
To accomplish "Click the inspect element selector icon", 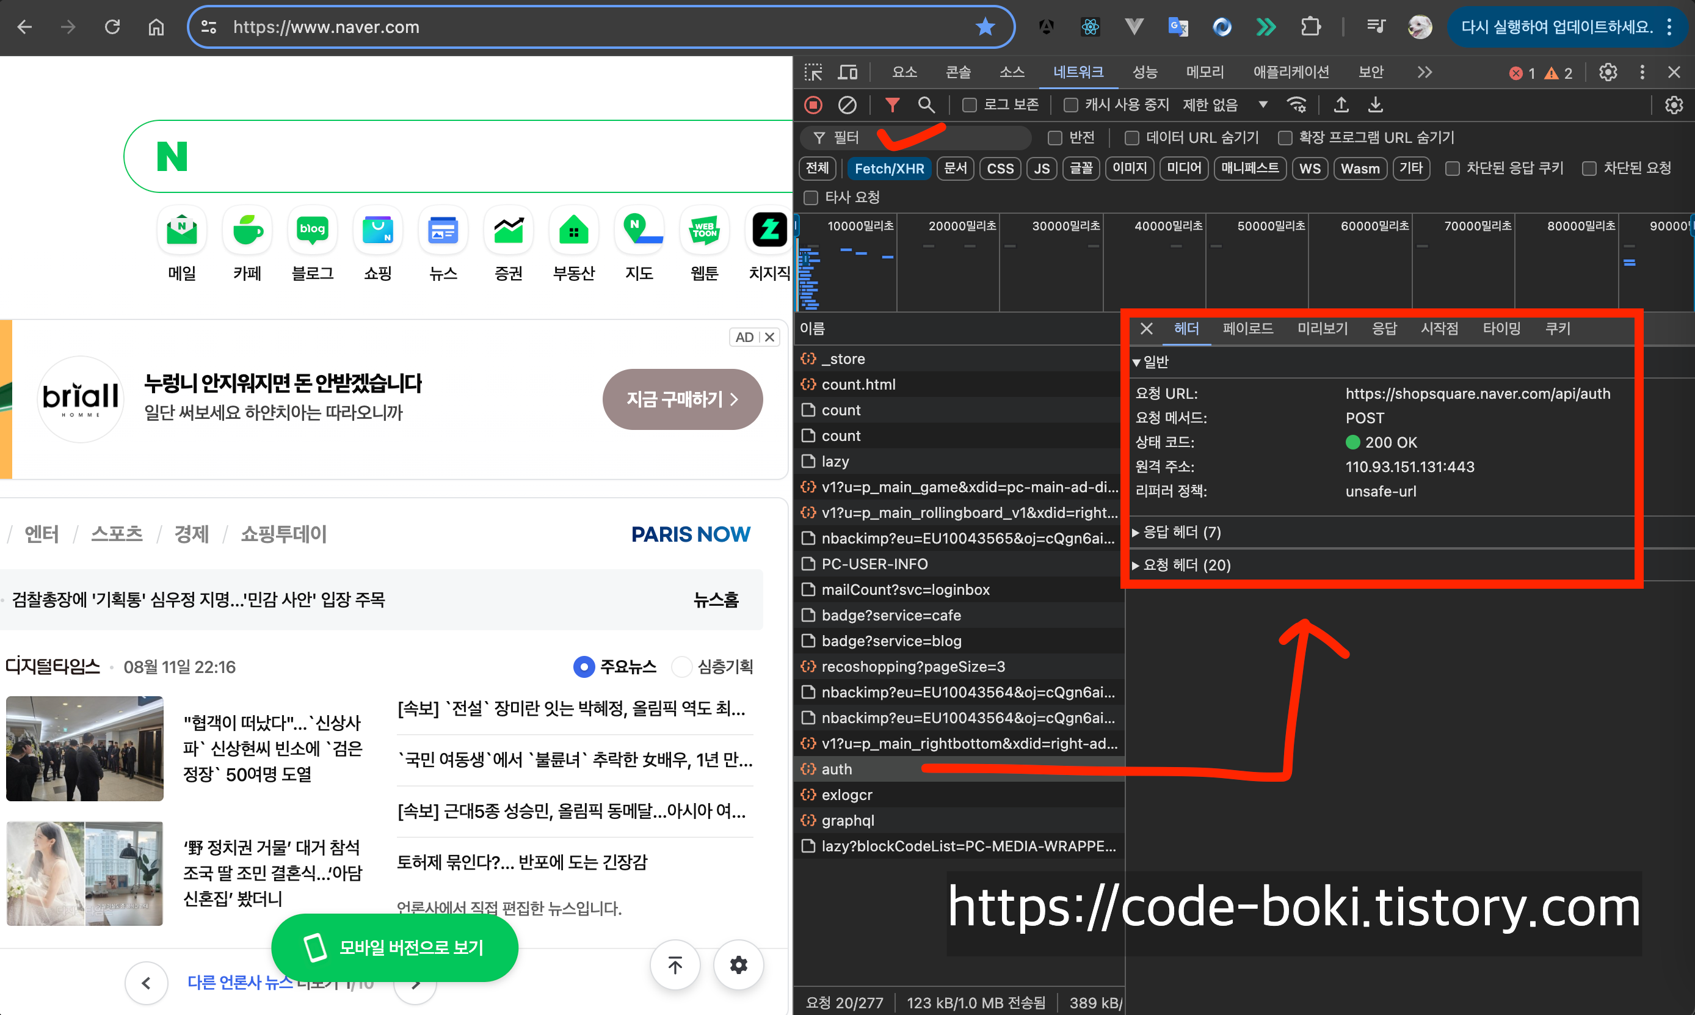I will click(813, 72).
